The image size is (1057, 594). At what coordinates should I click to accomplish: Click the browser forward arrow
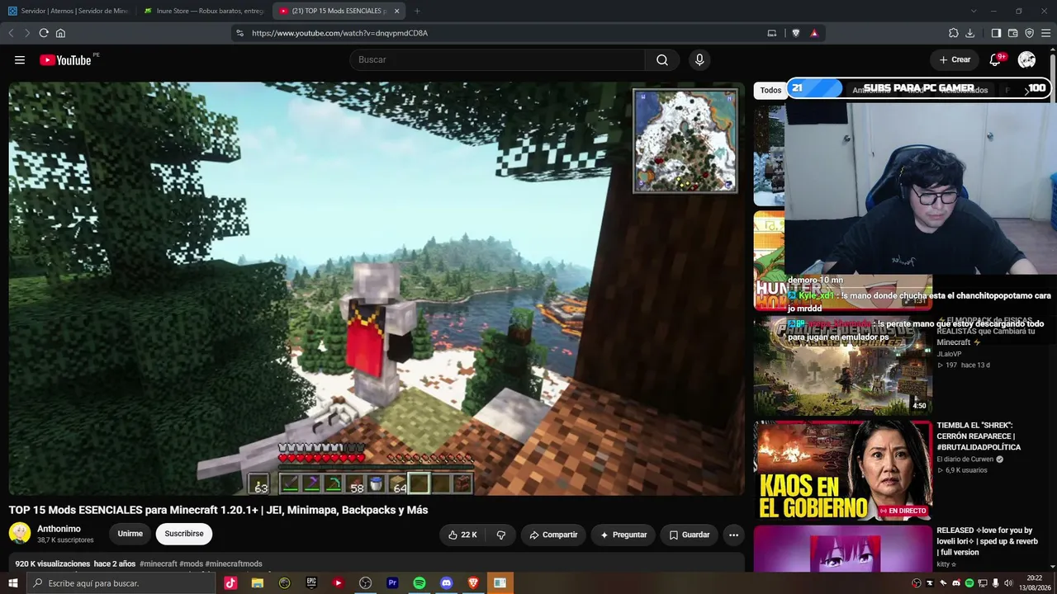pyautogui.click(x=27, y=33)
